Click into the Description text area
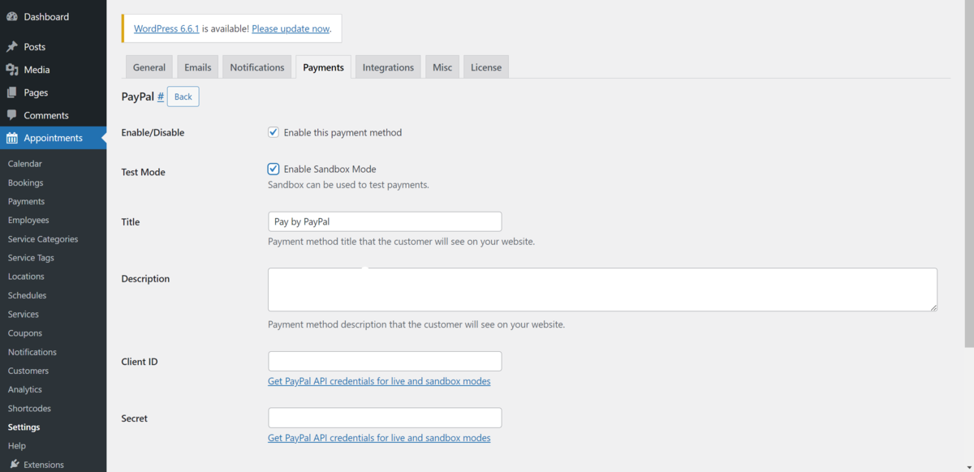Viewport: 974px width, 472px height. tap(602, 290)
